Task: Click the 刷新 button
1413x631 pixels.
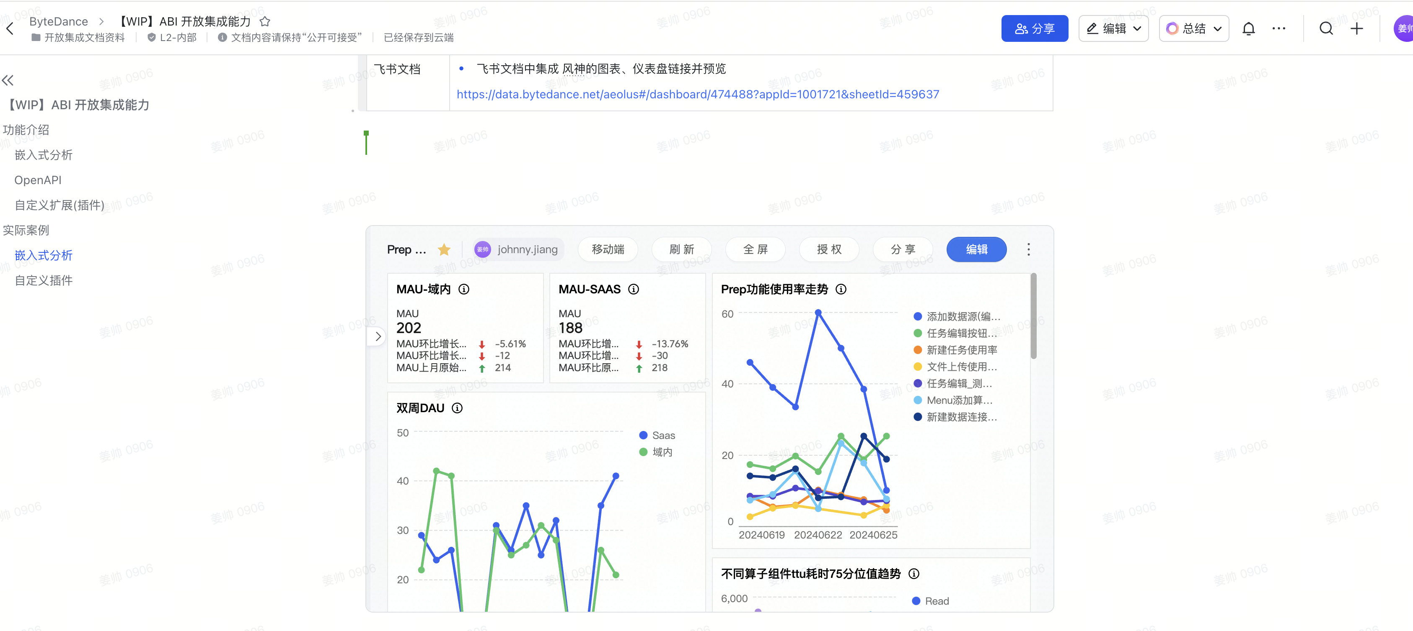Action: 681,250
